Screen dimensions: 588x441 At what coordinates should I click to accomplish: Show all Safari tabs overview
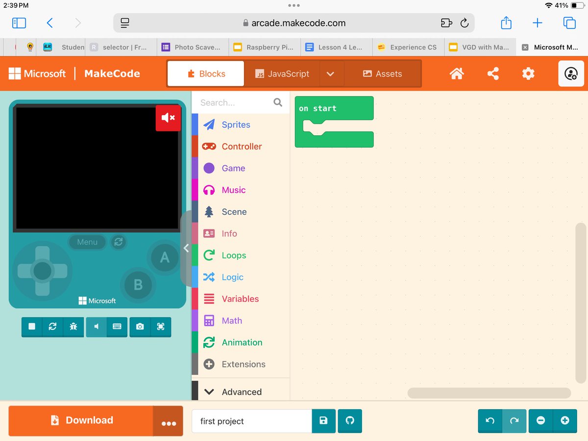point(569,23)
